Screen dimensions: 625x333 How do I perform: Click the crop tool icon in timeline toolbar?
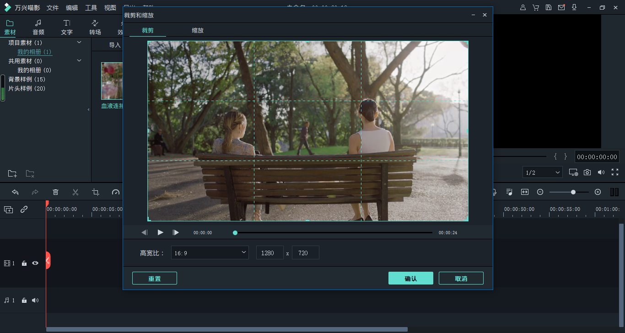tap(96, 192)
